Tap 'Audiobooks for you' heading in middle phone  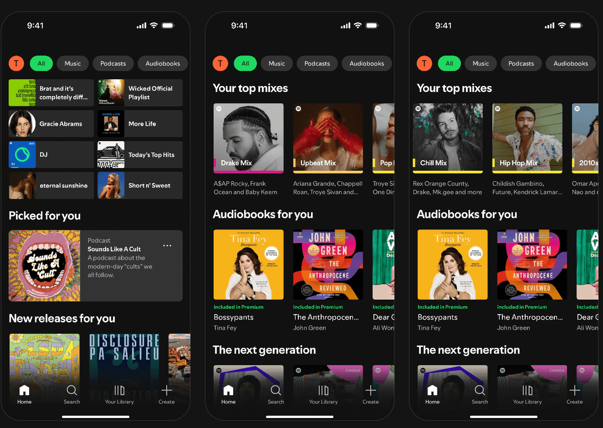click(x=263, y=215)
